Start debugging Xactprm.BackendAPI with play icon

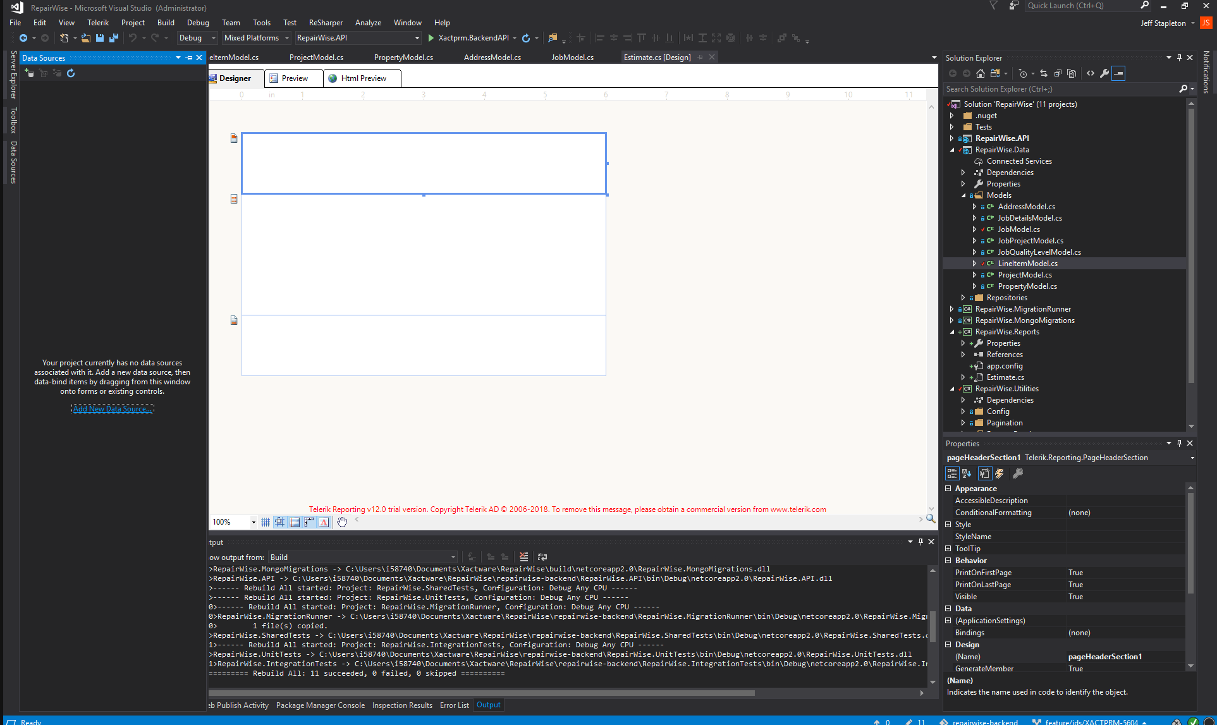(431, 38)
